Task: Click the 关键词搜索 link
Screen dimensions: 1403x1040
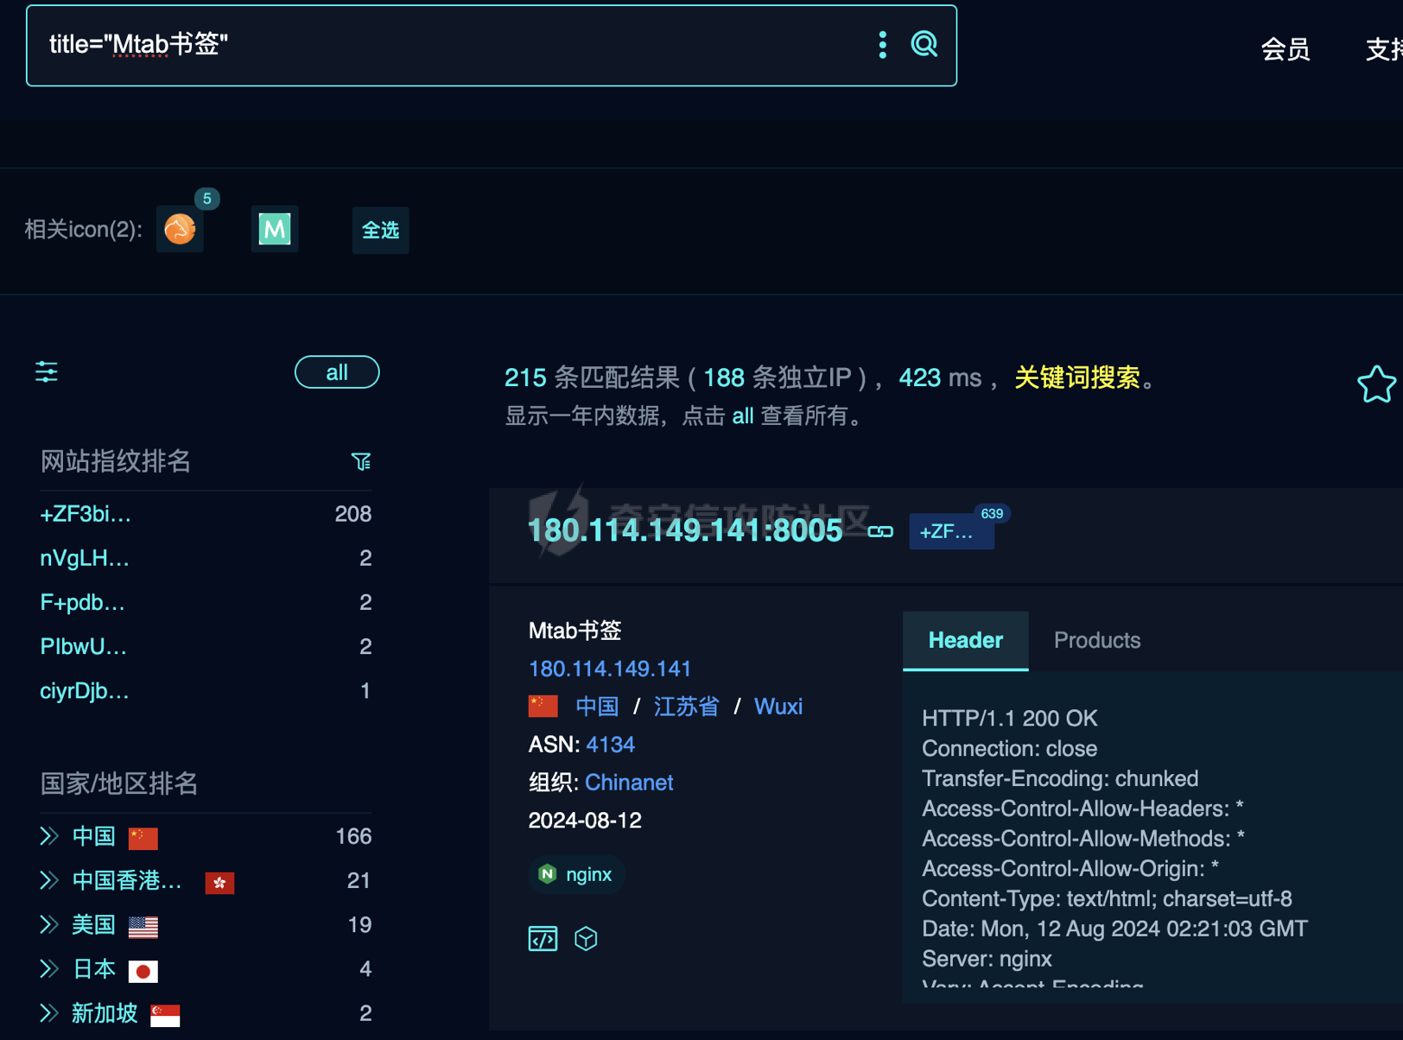Action: (1077, 377)
